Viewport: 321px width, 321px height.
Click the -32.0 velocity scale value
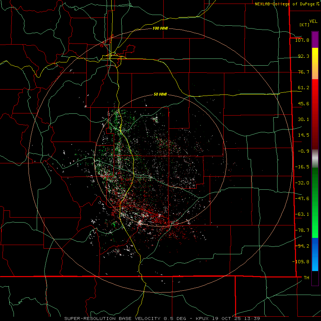tap(302, 183)
